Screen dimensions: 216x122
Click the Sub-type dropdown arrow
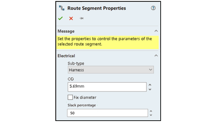(151, 70)
